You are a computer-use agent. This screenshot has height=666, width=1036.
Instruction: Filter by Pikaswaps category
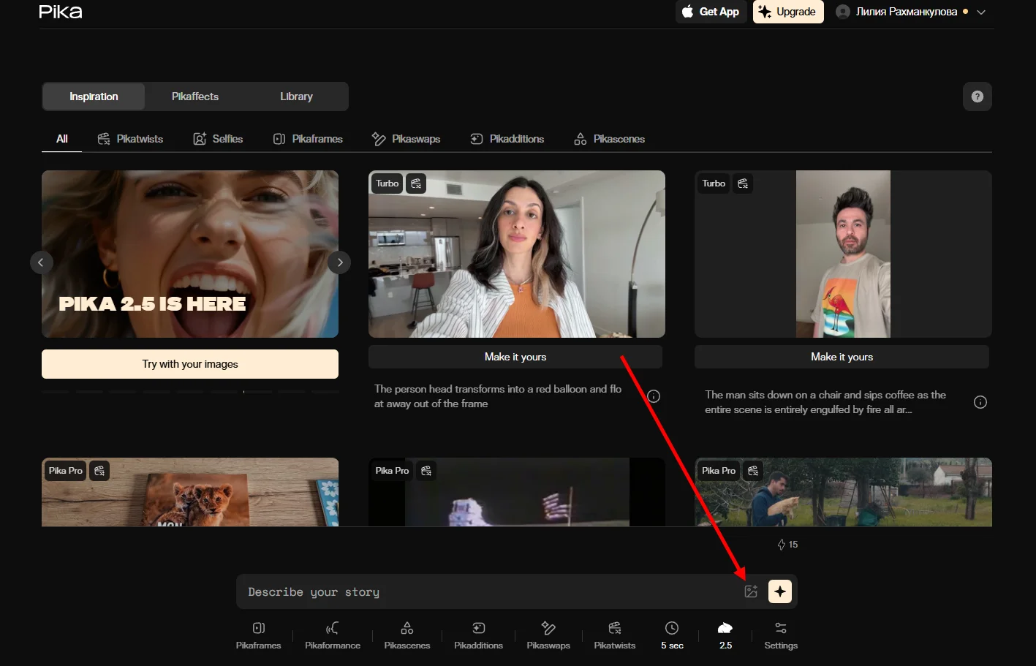[406, 139]
